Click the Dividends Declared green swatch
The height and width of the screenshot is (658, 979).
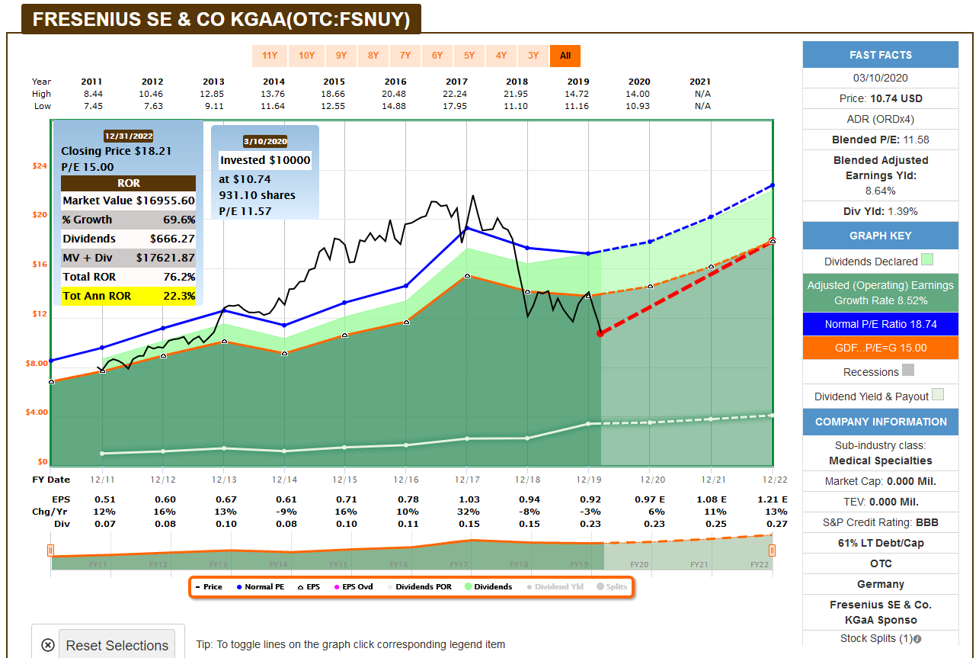[x=926, y=260]
